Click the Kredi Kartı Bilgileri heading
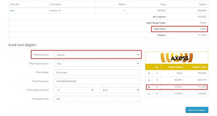This screenshot has height=116, width=217. click(x=22, y=45)
